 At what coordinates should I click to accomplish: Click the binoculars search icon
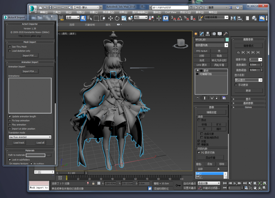click(191, 8)
